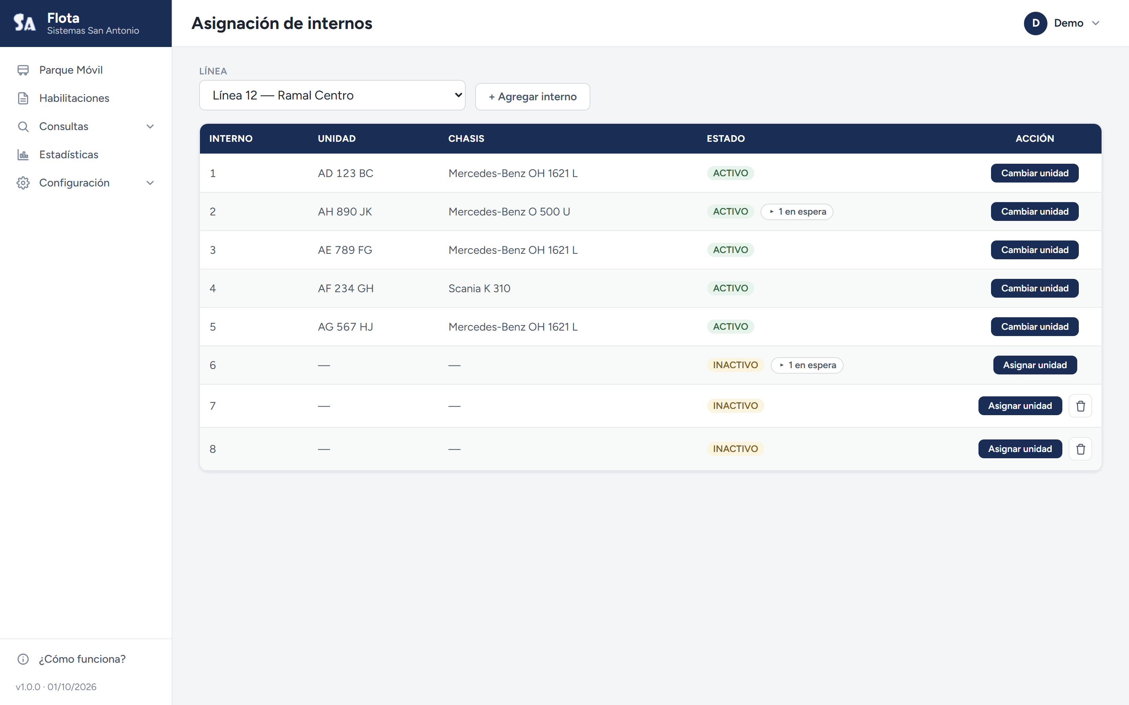This screenshot has width=1129, height=705.
Task: Click version text v1.0.0 · 01/10/2026
Action: point(56,687)
